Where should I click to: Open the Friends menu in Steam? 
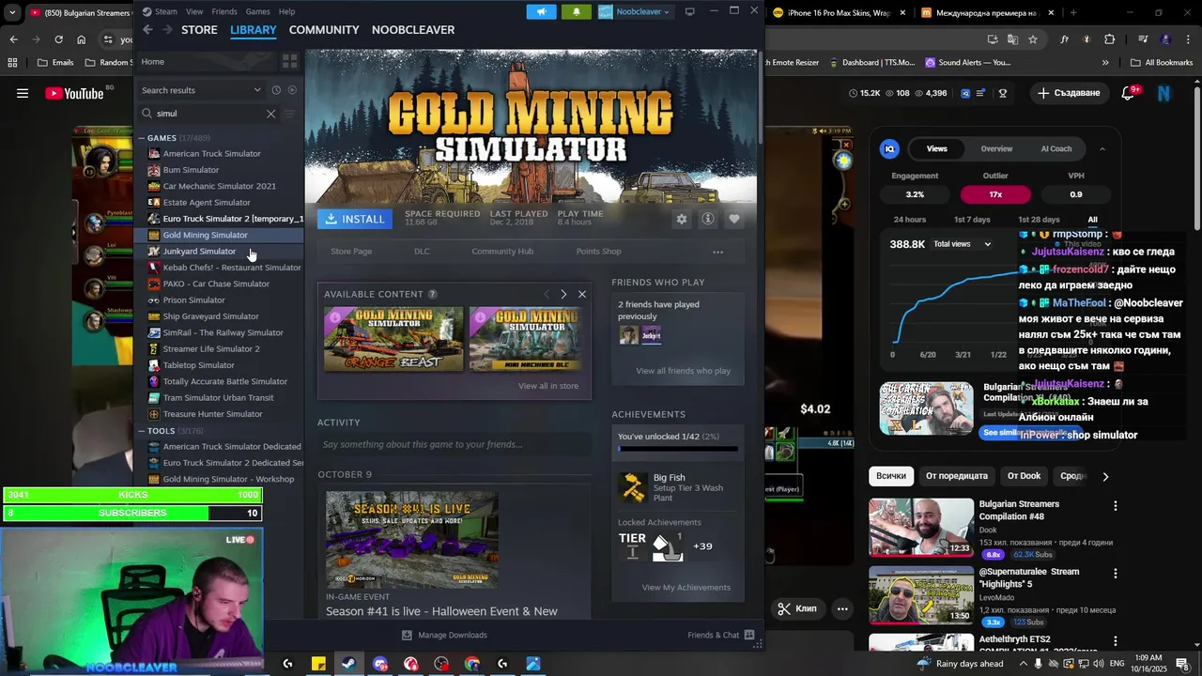tap(224, 11)
